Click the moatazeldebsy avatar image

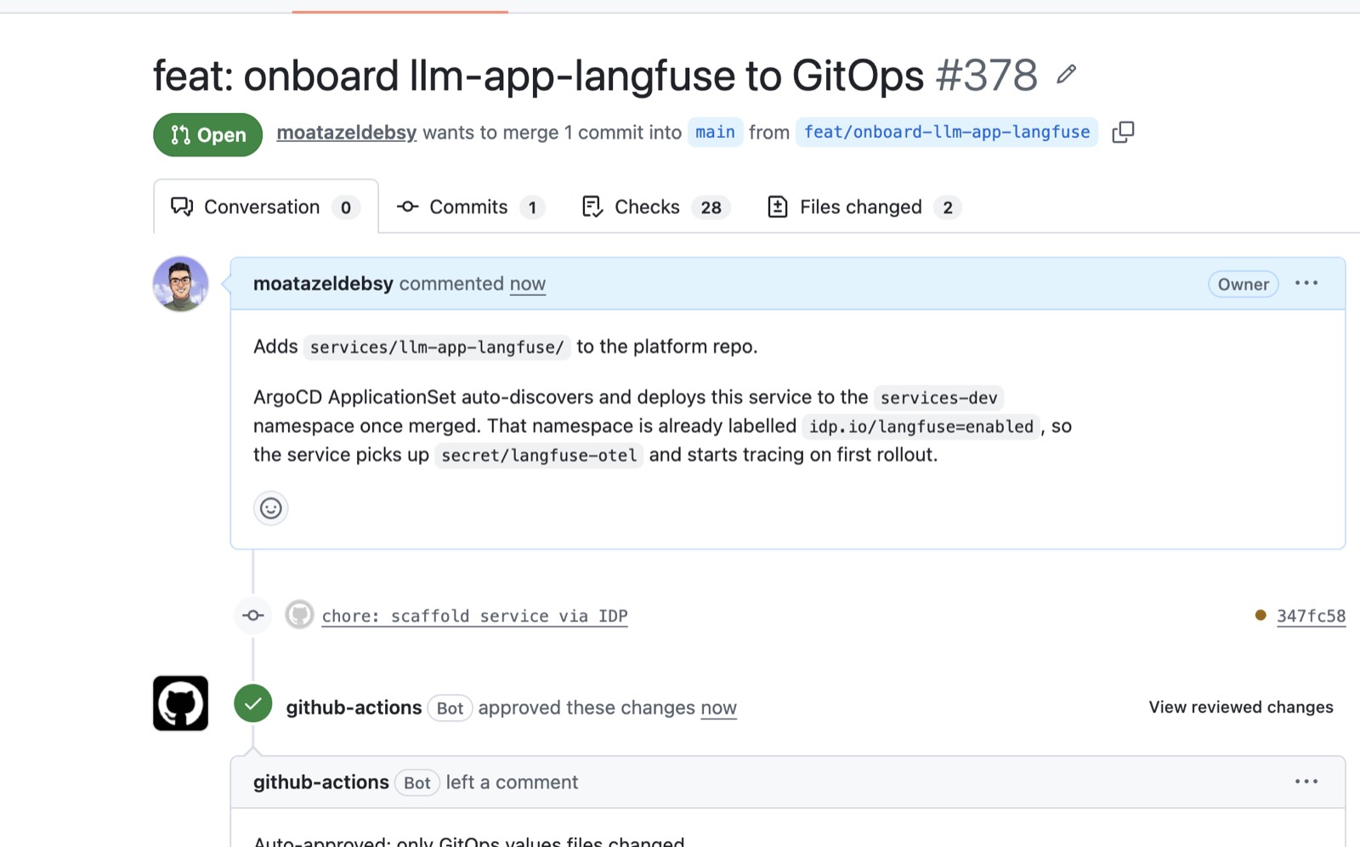[180, 284]
